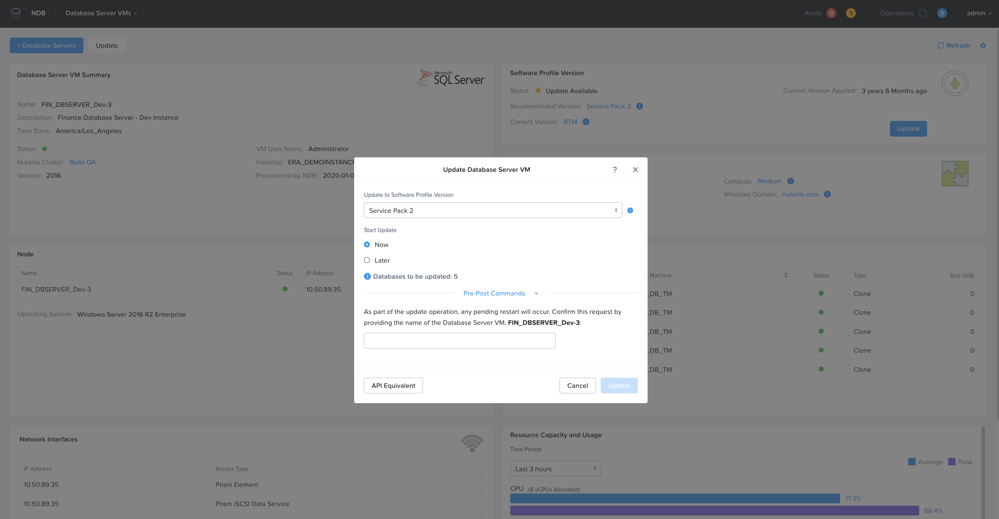
Task: Click the NDB logo icon
Action: tap(16, 13)
